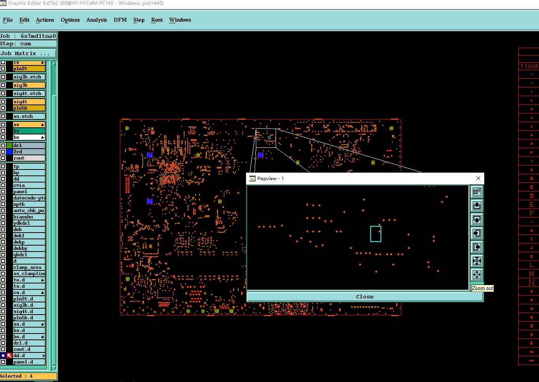Open the Windows menu
The width and height of the screenshot is (539, 382).
pyautogui.click(x=180, y=20)
